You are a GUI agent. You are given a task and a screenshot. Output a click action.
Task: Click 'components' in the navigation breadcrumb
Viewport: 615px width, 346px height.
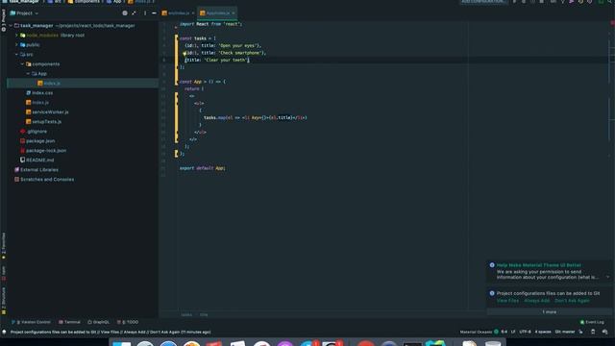84,2
